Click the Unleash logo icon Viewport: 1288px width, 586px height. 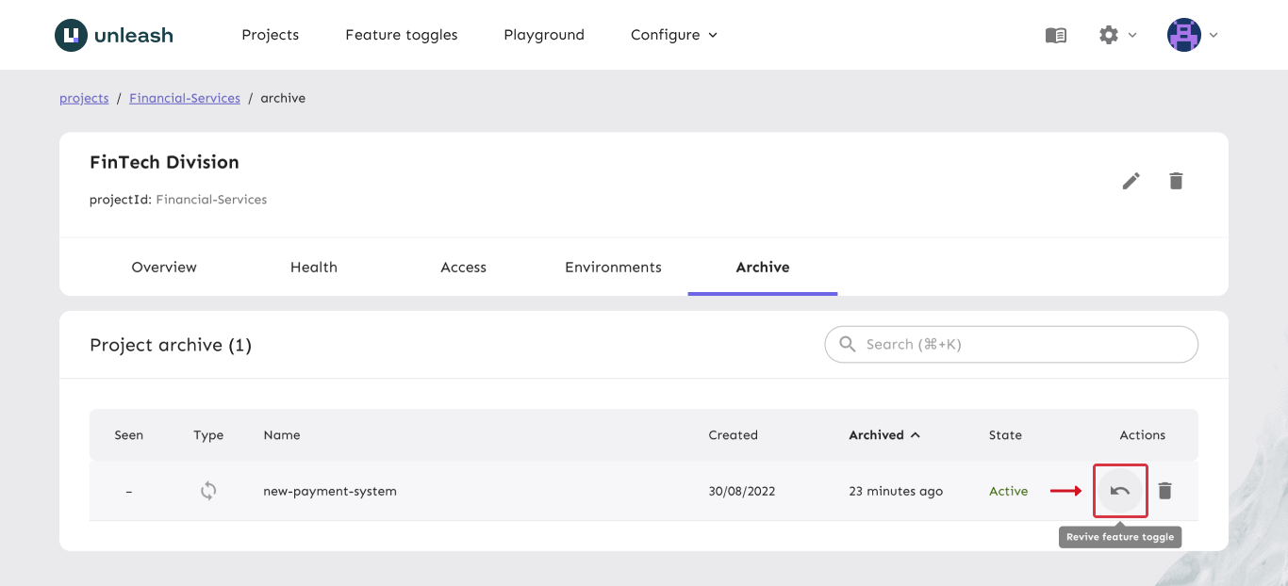coord(72,35)
